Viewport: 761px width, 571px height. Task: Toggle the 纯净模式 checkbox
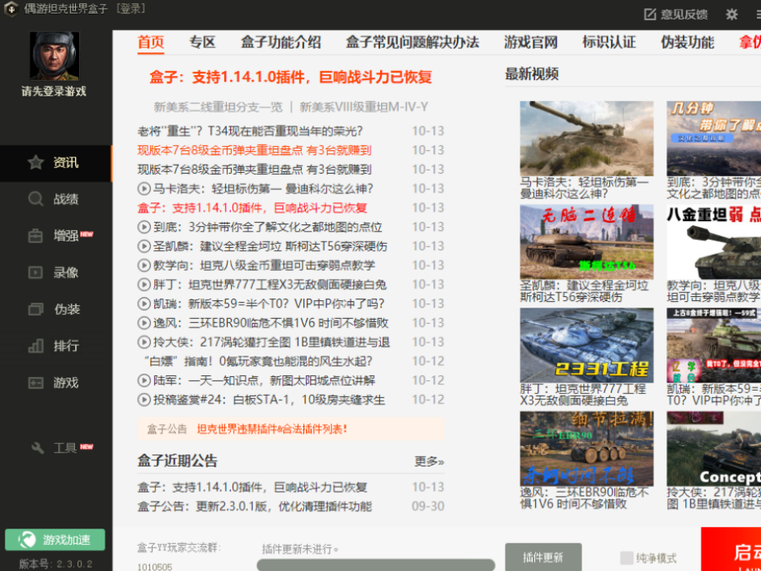coord(626,557)
